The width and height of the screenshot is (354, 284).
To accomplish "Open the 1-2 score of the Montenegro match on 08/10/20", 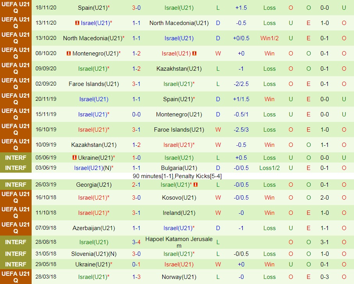I will coord(136,53).
